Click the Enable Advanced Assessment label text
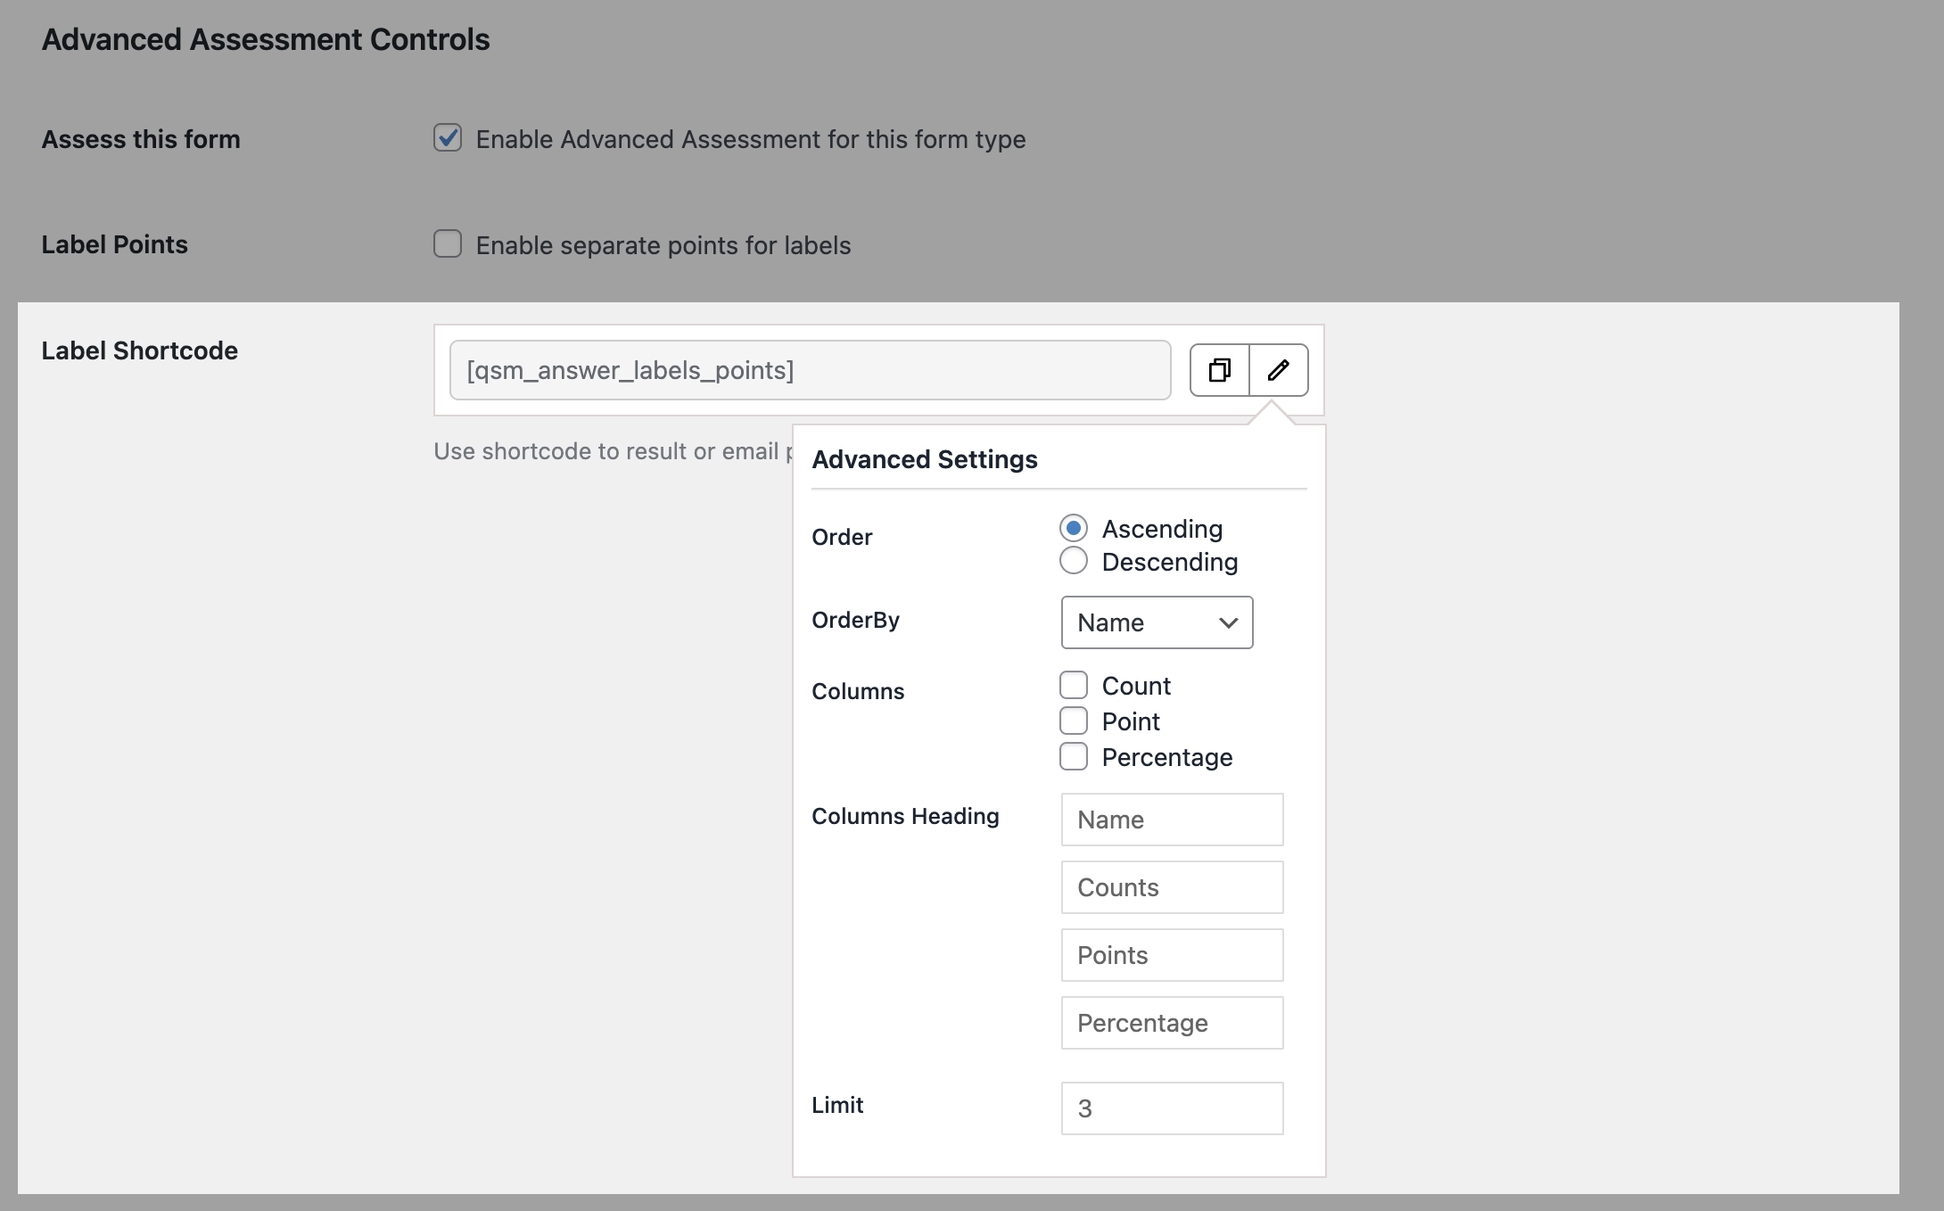 click(x=750, y=139)
